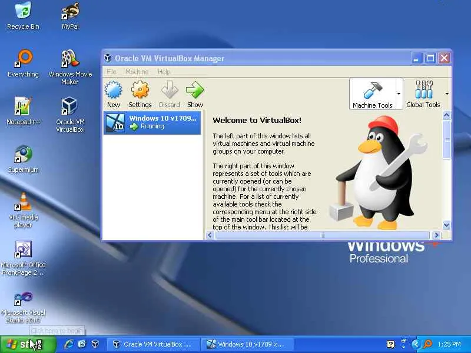Select the Notepad++ desktop shortcut
Screen dimensions: 471x353
pos(23,111)
